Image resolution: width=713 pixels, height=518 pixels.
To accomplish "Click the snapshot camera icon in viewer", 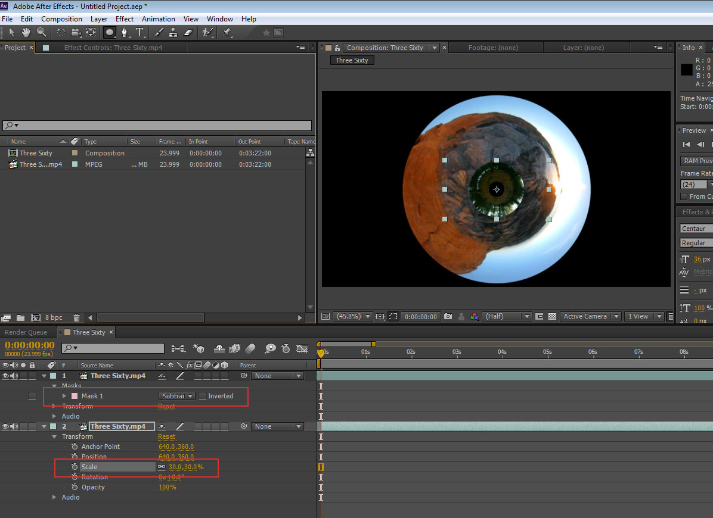I will [x=448, y=317].
